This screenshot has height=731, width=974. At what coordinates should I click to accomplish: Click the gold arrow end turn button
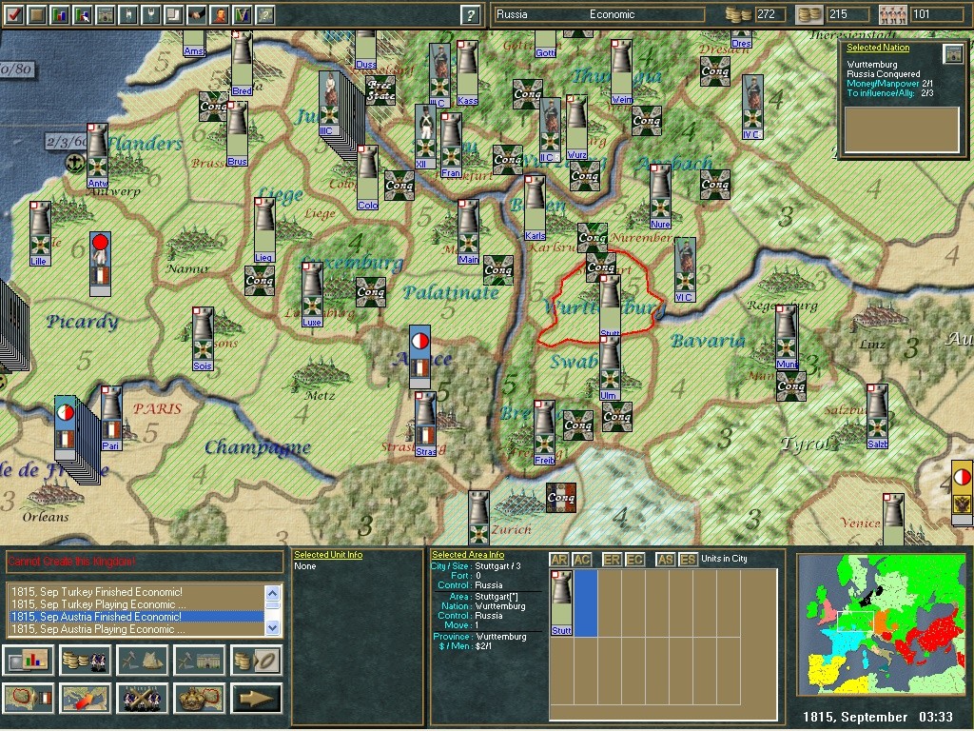(x=257, y=698)
